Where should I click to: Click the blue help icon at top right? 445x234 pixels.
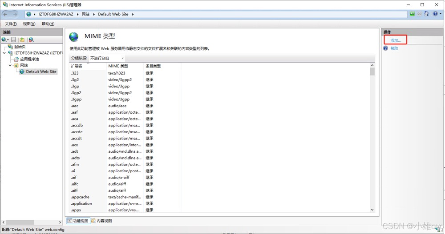pyautogui.click(x=435, y=14)
